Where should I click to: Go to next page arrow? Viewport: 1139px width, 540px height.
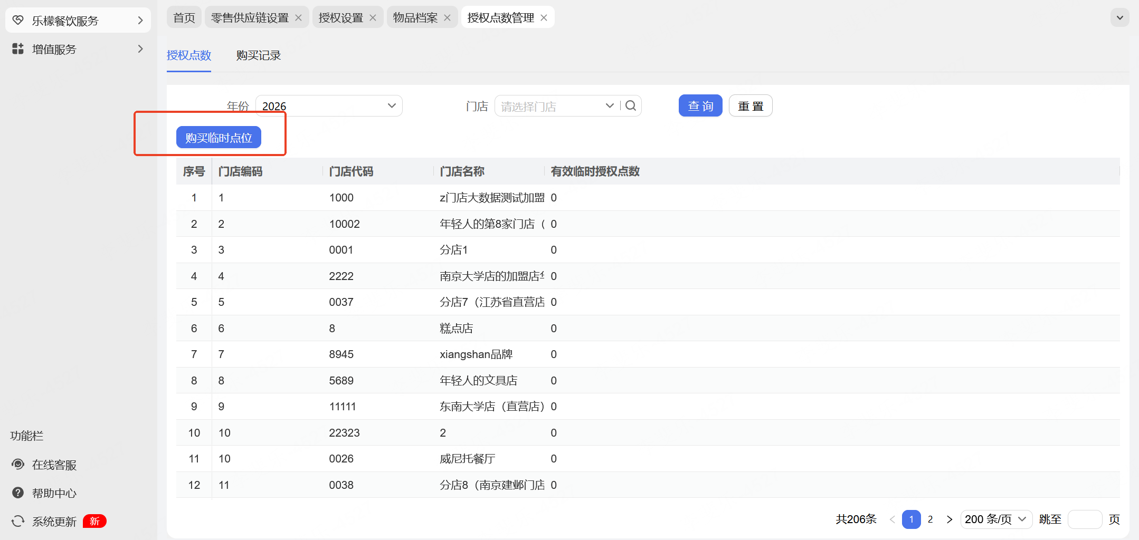coord(950,519)
